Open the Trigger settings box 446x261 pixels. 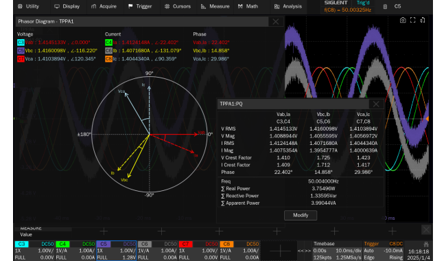(x=383, y=251)
